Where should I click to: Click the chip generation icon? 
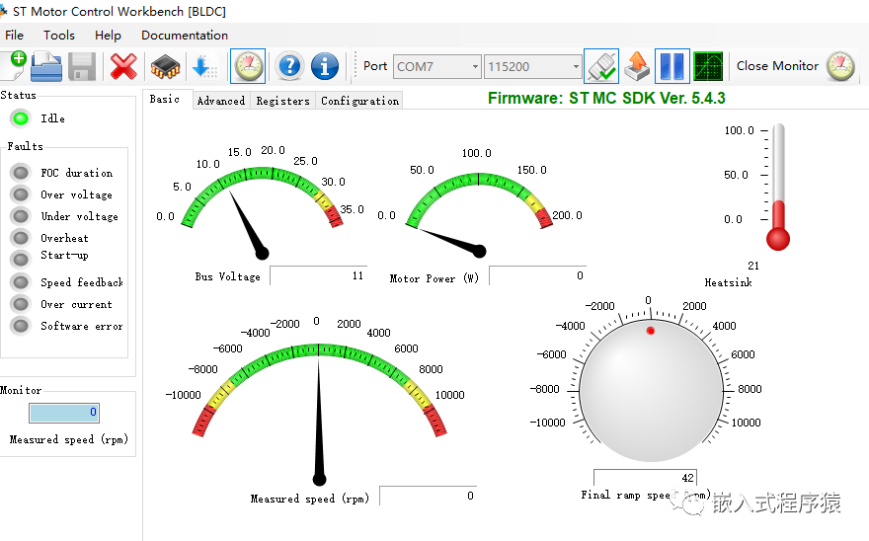coord(165,67)
